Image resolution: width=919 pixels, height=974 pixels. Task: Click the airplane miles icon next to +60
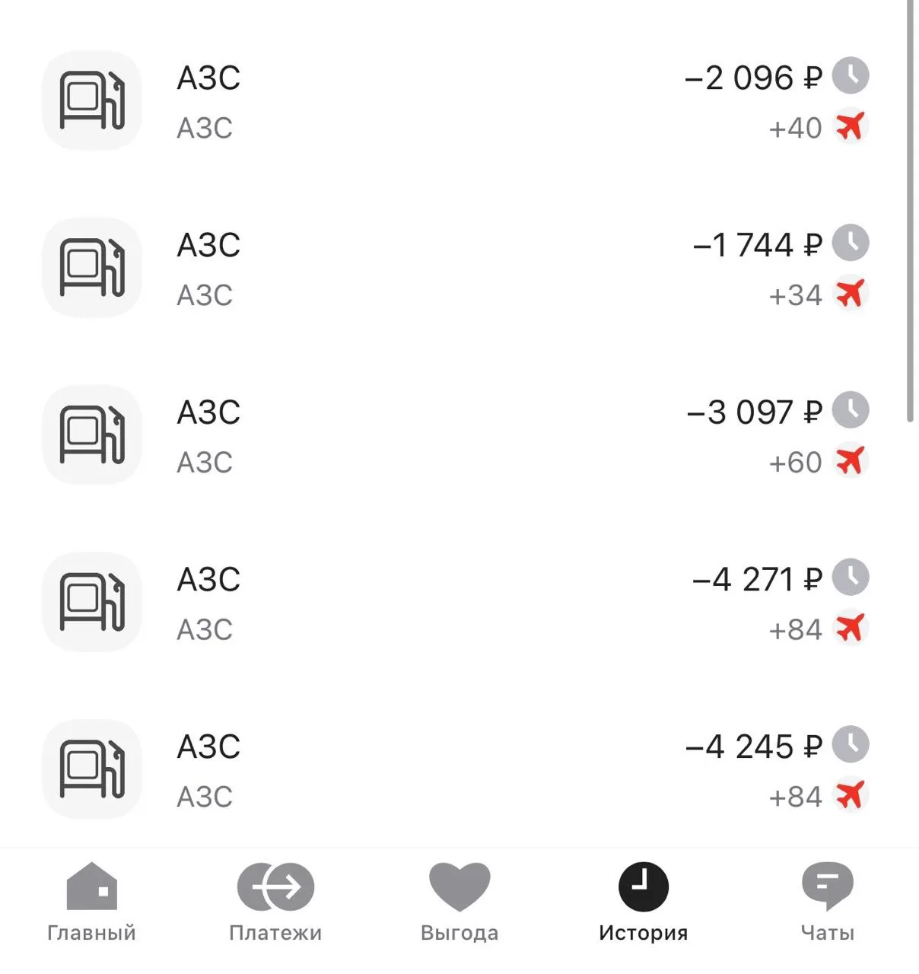click(851, 461)
